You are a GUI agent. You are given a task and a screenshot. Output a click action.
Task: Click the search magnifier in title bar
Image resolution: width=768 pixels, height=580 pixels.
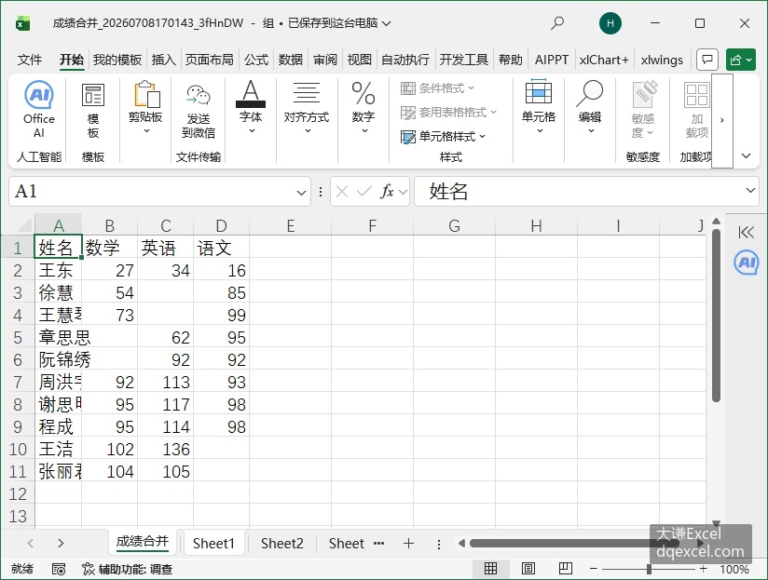pos(557,22)
